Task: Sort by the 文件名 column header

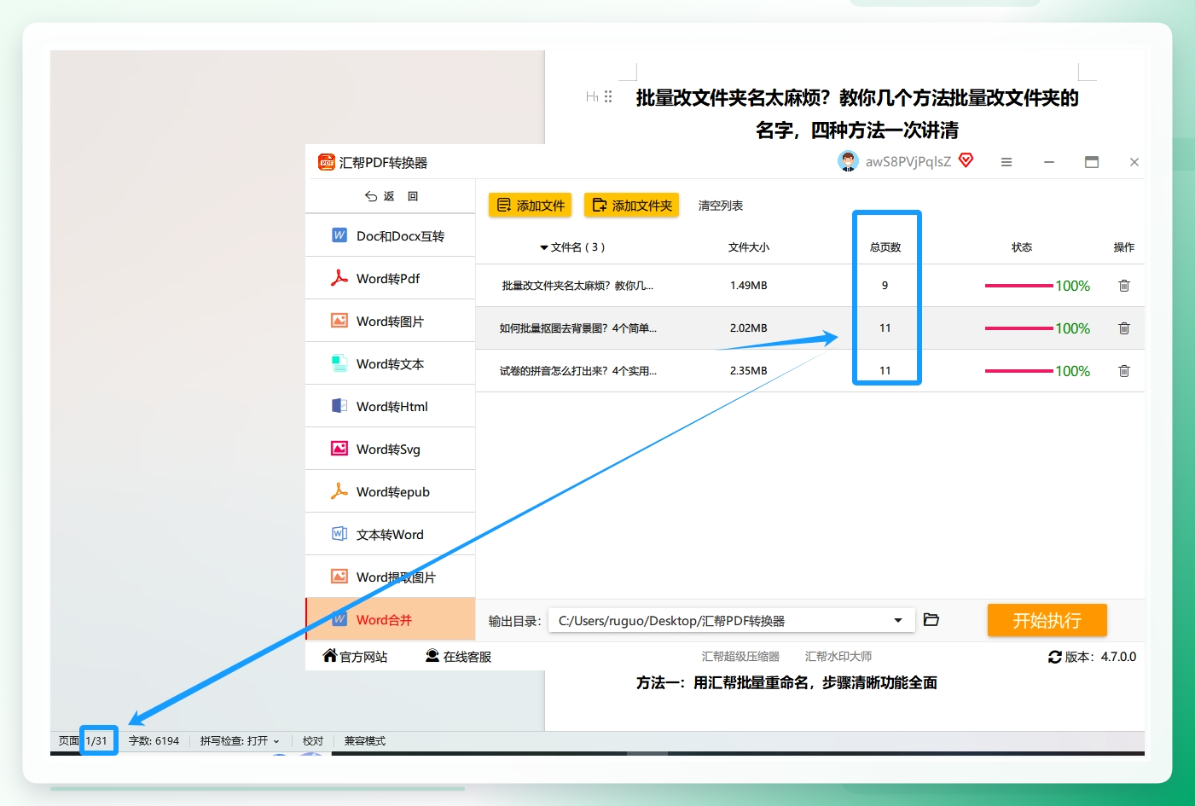Action: point(572,247)
